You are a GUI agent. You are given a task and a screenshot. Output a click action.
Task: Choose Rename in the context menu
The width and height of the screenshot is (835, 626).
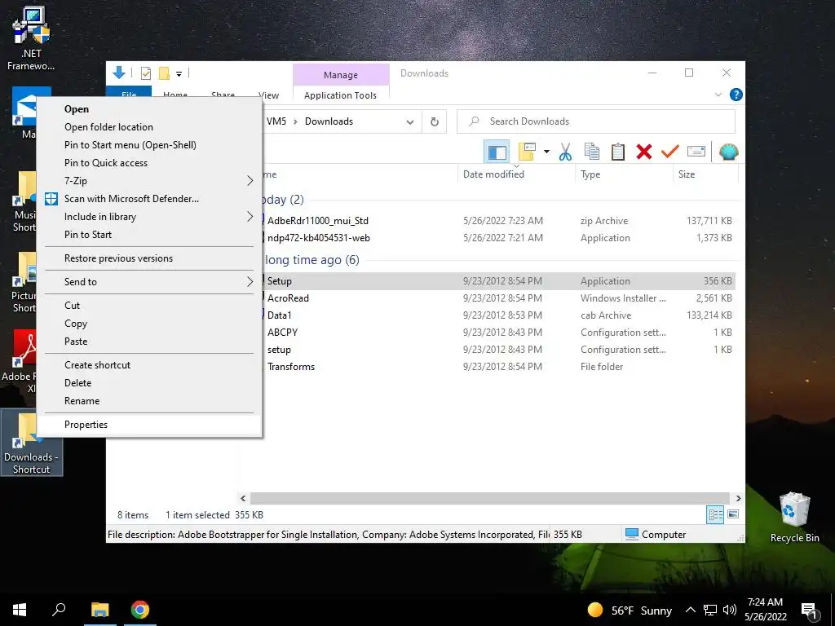(150, 401)
